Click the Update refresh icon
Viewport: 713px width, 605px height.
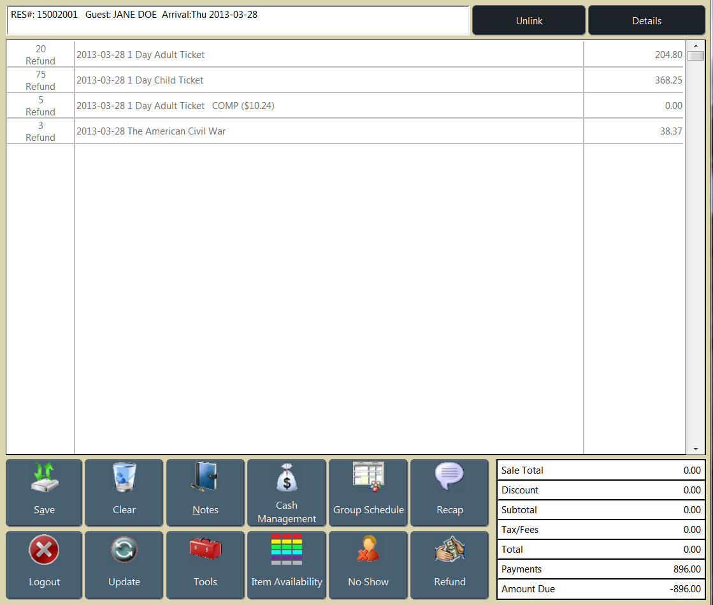pos(124,550)
